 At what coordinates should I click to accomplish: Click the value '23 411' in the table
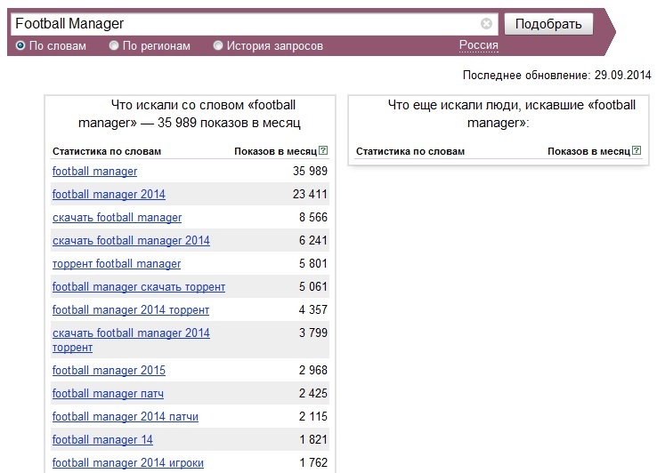310,194
